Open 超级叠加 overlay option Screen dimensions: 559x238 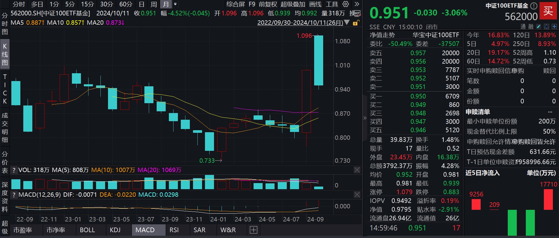click(293, 4)
